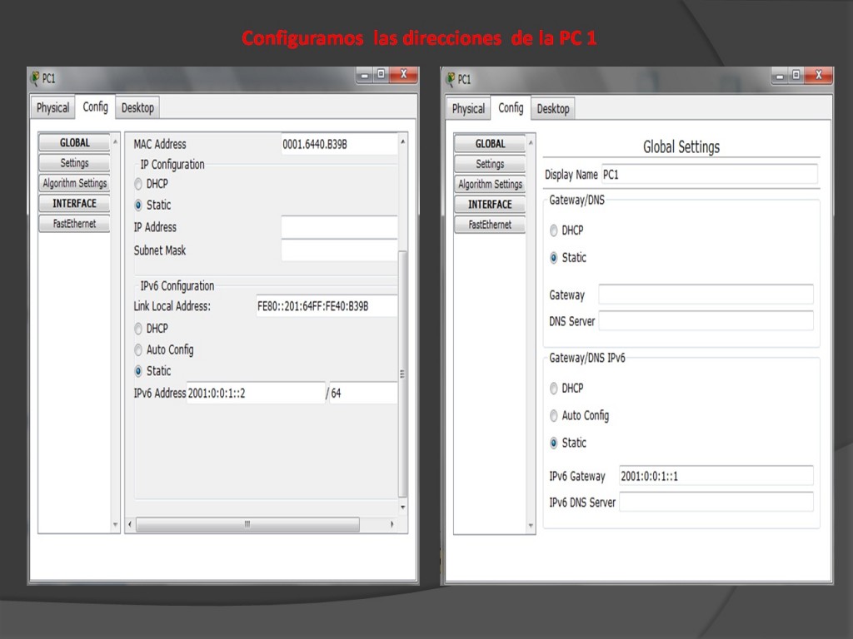This screenshot has width=853, height=639.
Task: Maximize the right PC1 window
Action: (797, 77)
